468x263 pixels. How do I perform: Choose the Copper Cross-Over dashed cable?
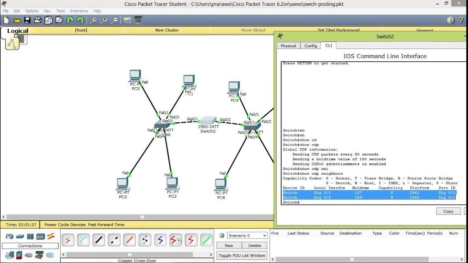coord(114,240)
